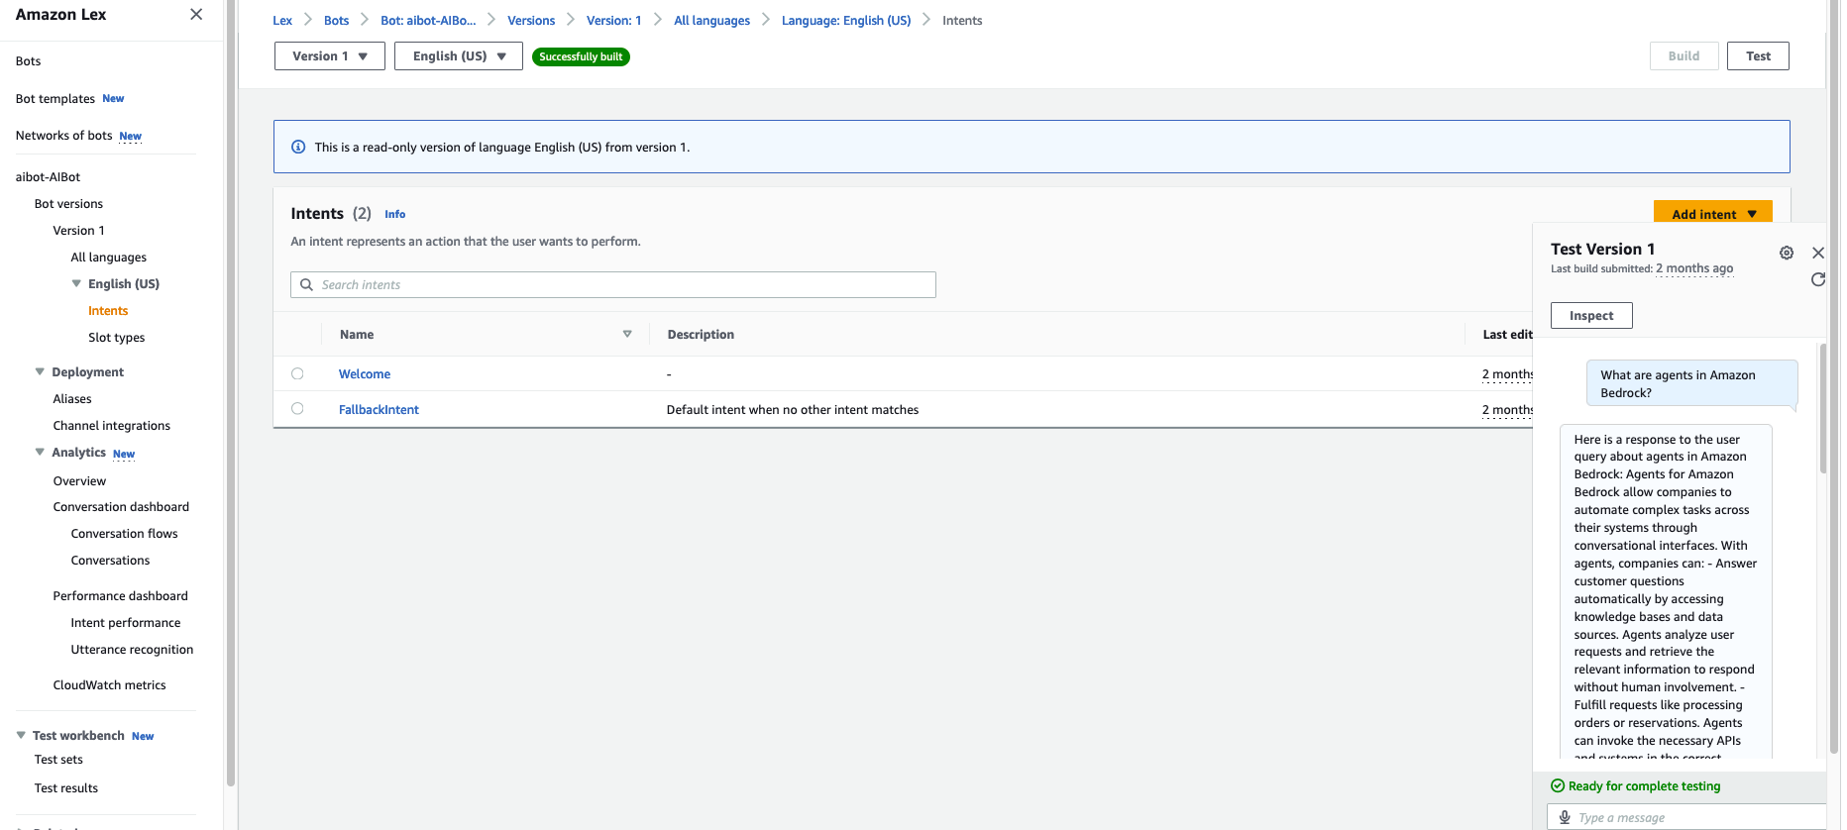Viewport: 1847px width, 830px height.
Task: Collapse the Analytics section
Action: click(40, 452)
